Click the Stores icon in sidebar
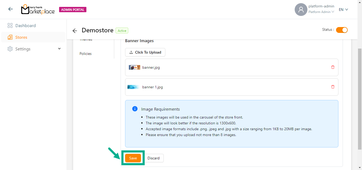Image resolution: width=362 pixels, height=170 pixels. click(x=10, y=37)
